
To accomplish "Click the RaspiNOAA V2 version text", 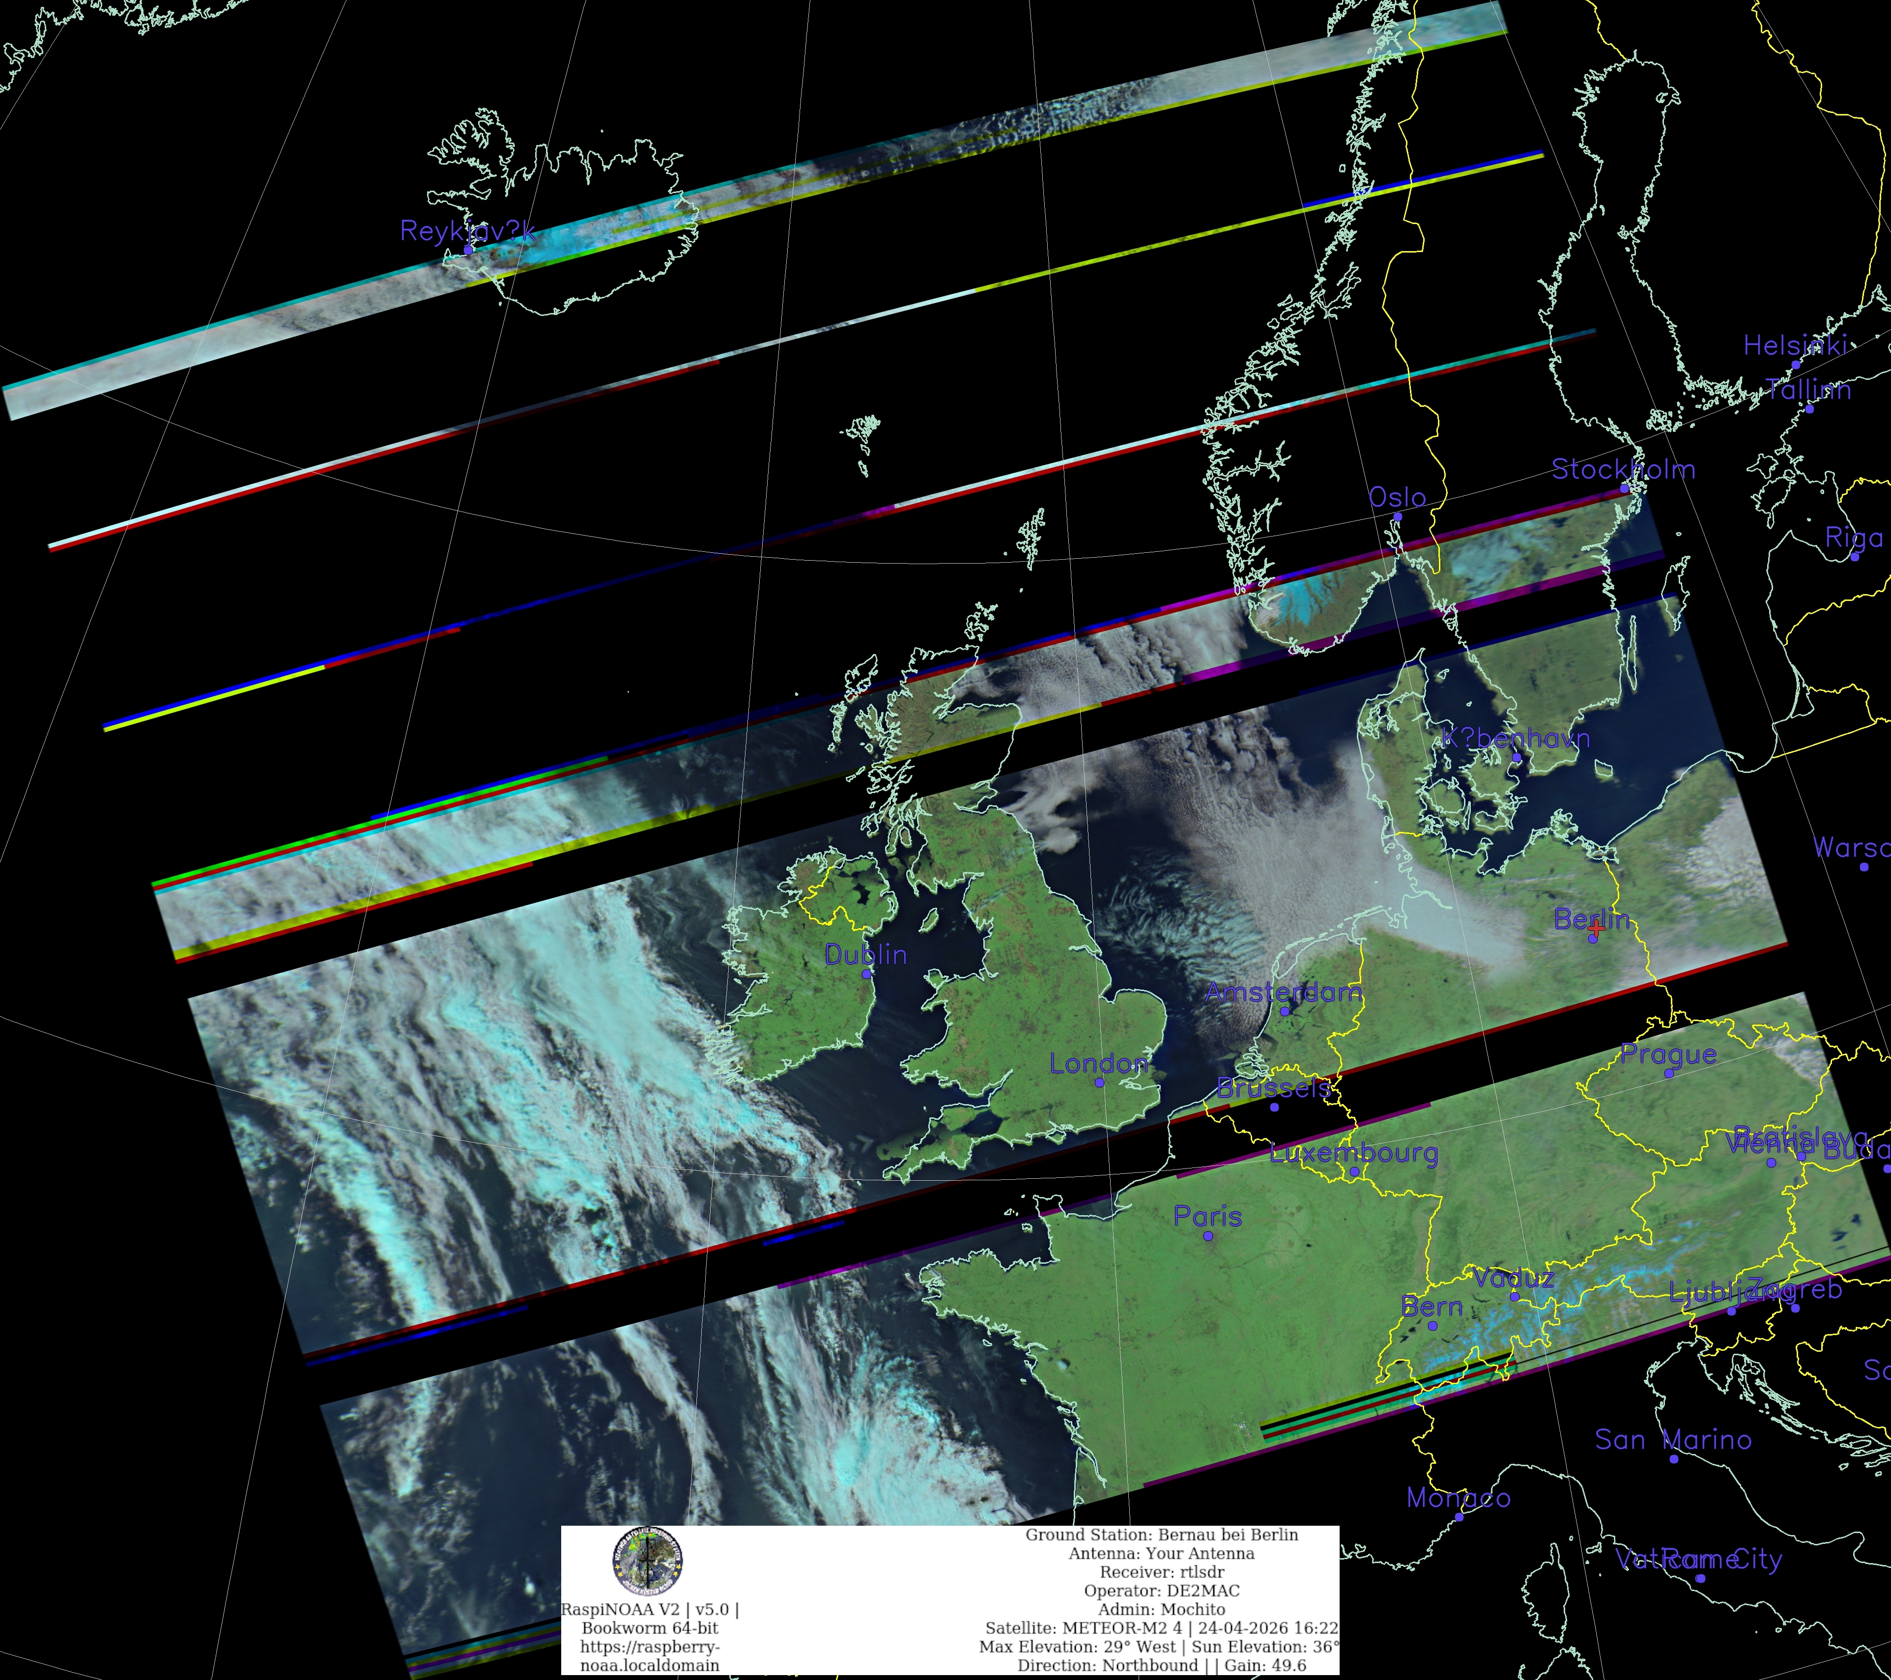I will point(650,1610).
